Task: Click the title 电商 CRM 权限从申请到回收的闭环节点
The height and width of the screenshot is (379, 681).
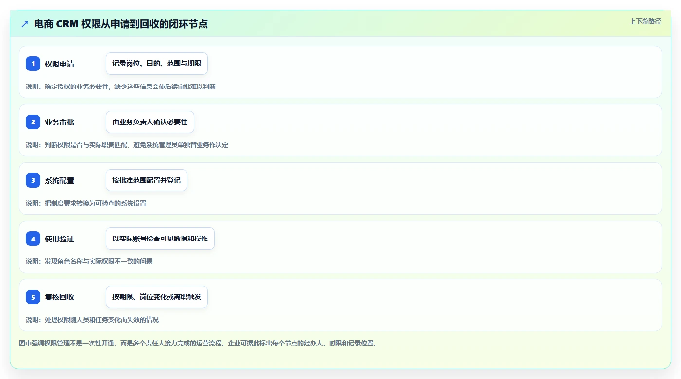Action: point(121,24)
